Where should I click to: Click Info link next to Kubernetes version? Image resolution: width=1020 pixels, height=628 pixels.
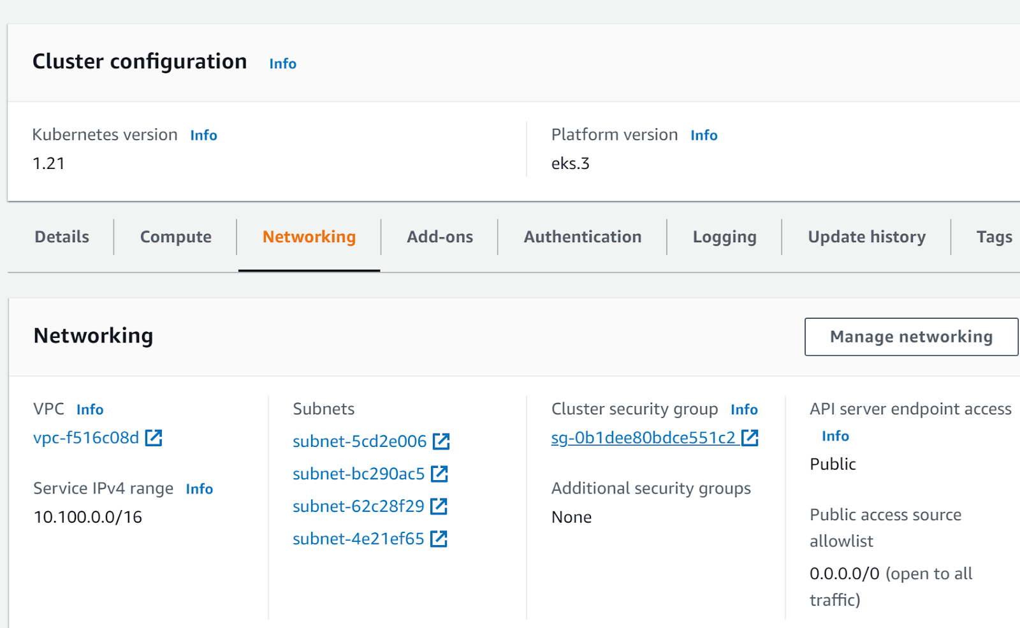coord(203,135)
